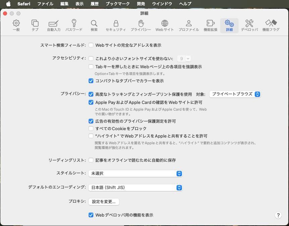
Task: Select the 機能拡張 extensions icon
Action: [210, 25]
